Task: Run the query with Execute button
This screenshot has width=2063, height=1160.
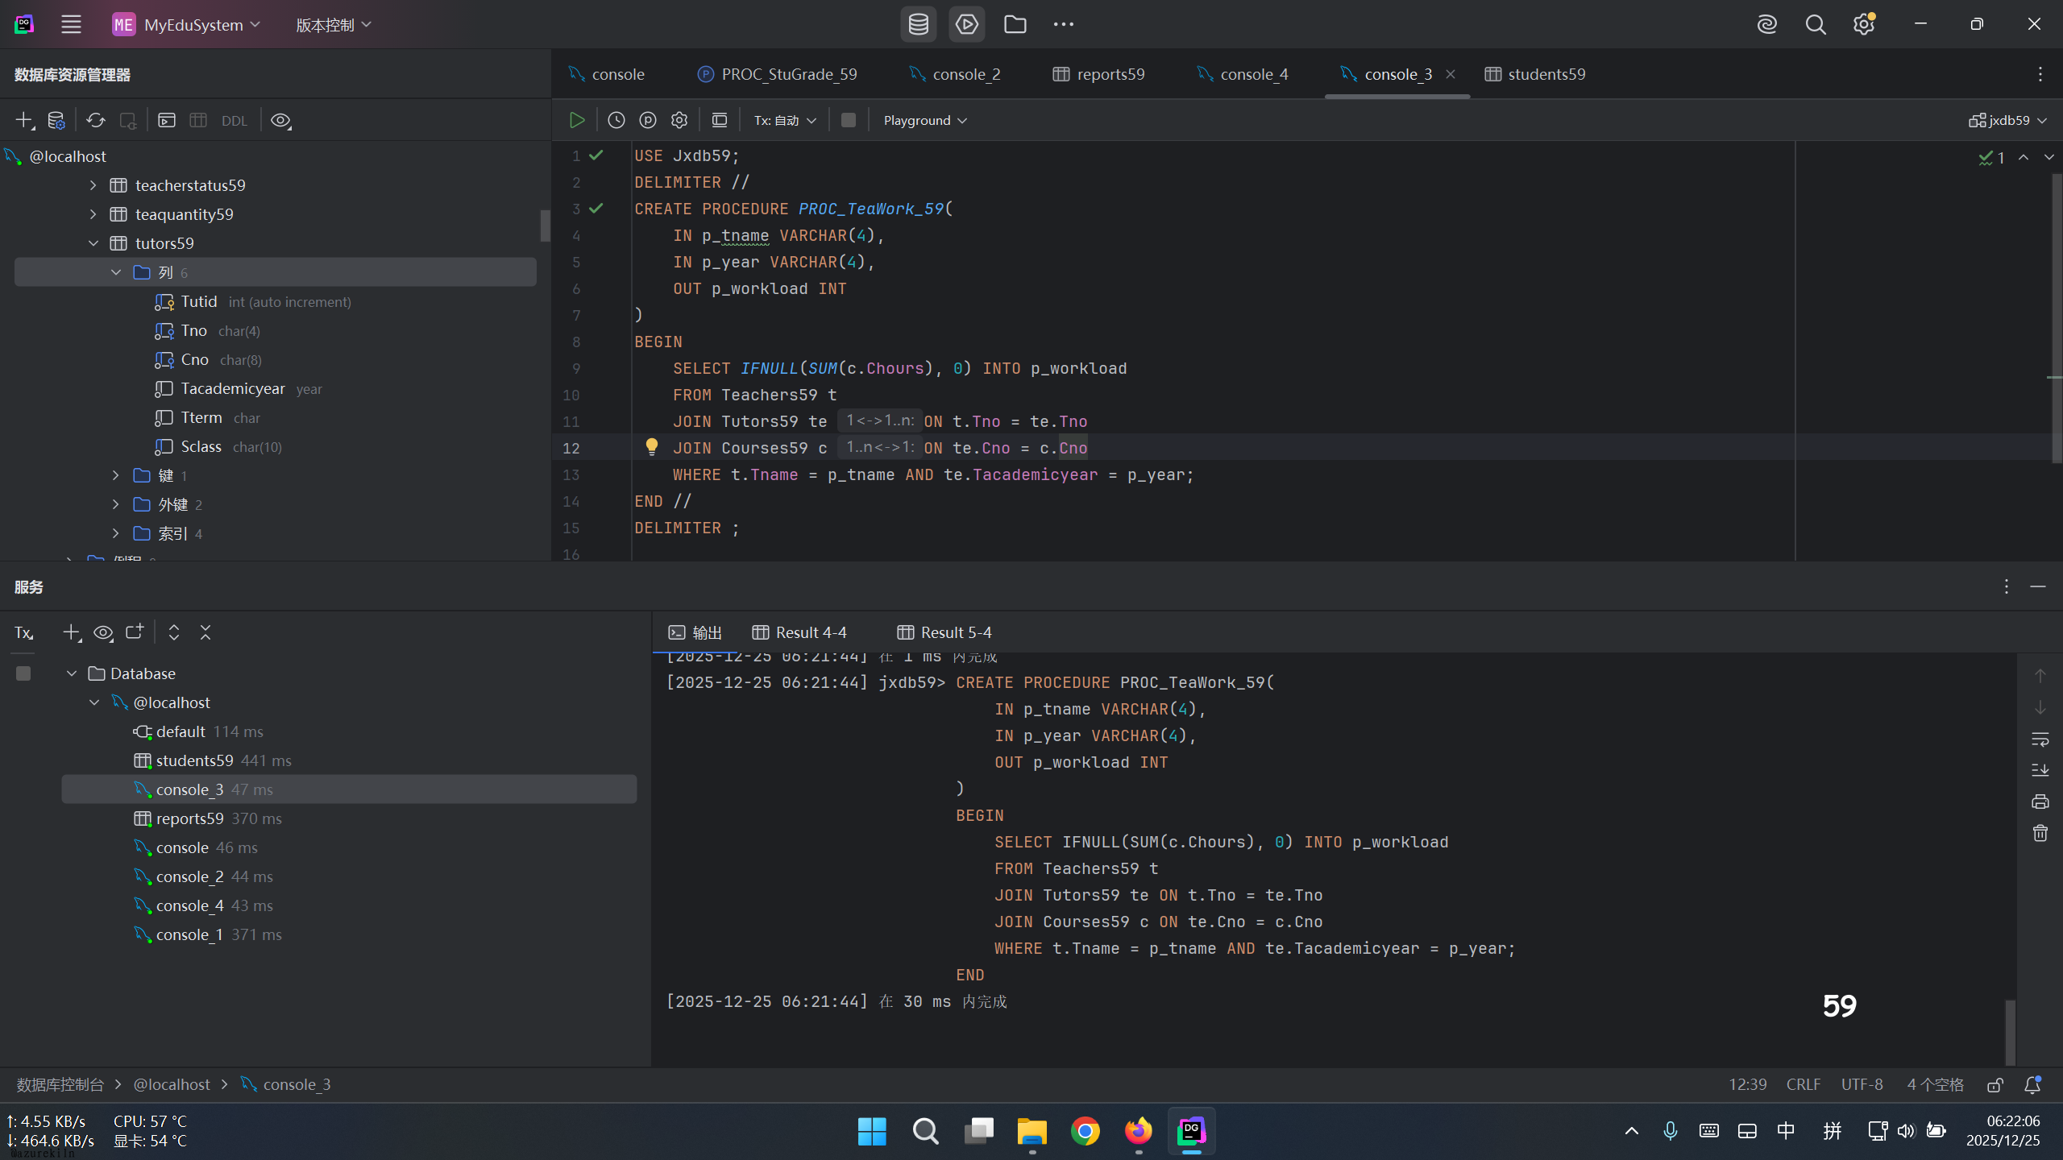Action: click(577, 120)
